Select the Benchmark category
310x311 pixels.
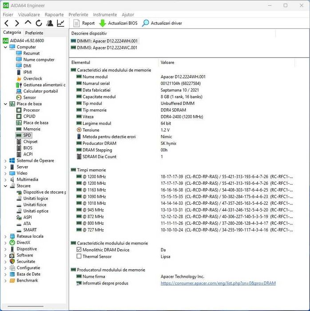pyautogui.click(x=24, y=281)
